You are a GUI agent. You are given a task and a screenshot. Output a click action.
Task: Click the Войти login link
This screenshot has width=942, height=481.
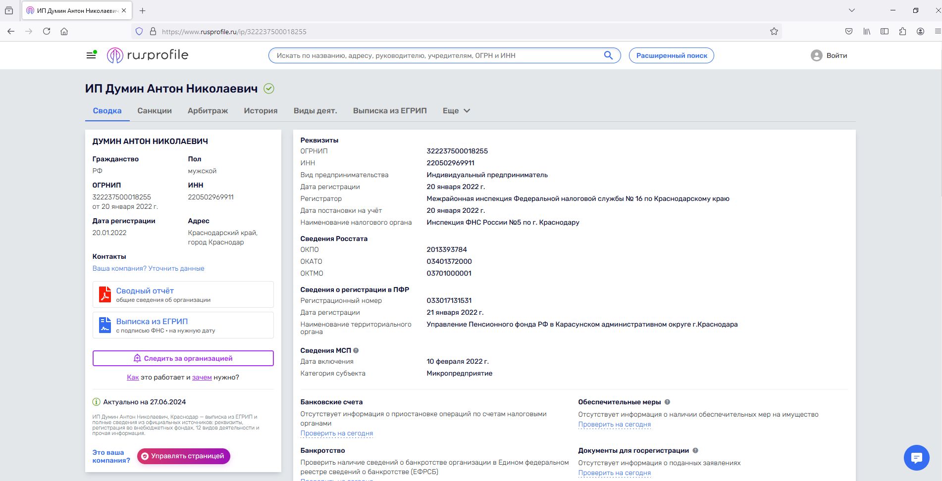[x=837, y=55]
